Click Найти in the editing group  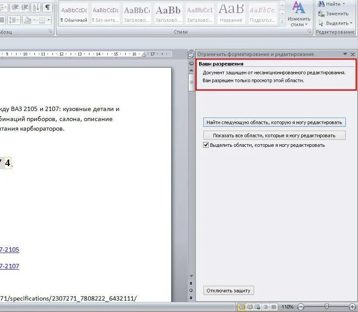(x=330, y=4)
